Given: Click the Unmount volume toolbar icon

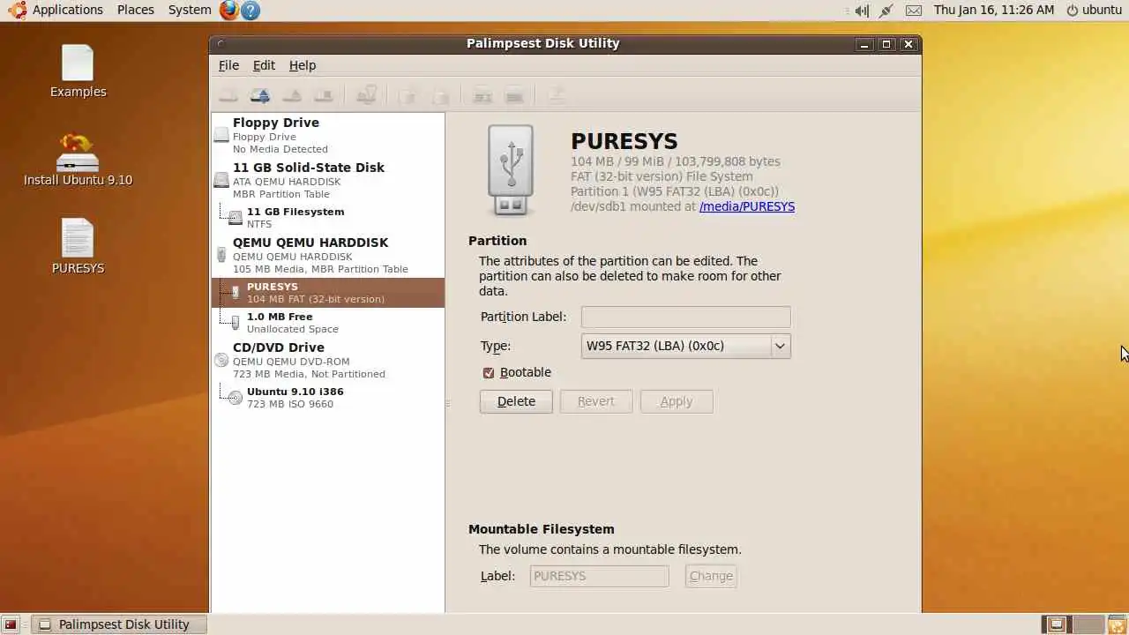Looking at the screenshot, I should pos(260,95).
